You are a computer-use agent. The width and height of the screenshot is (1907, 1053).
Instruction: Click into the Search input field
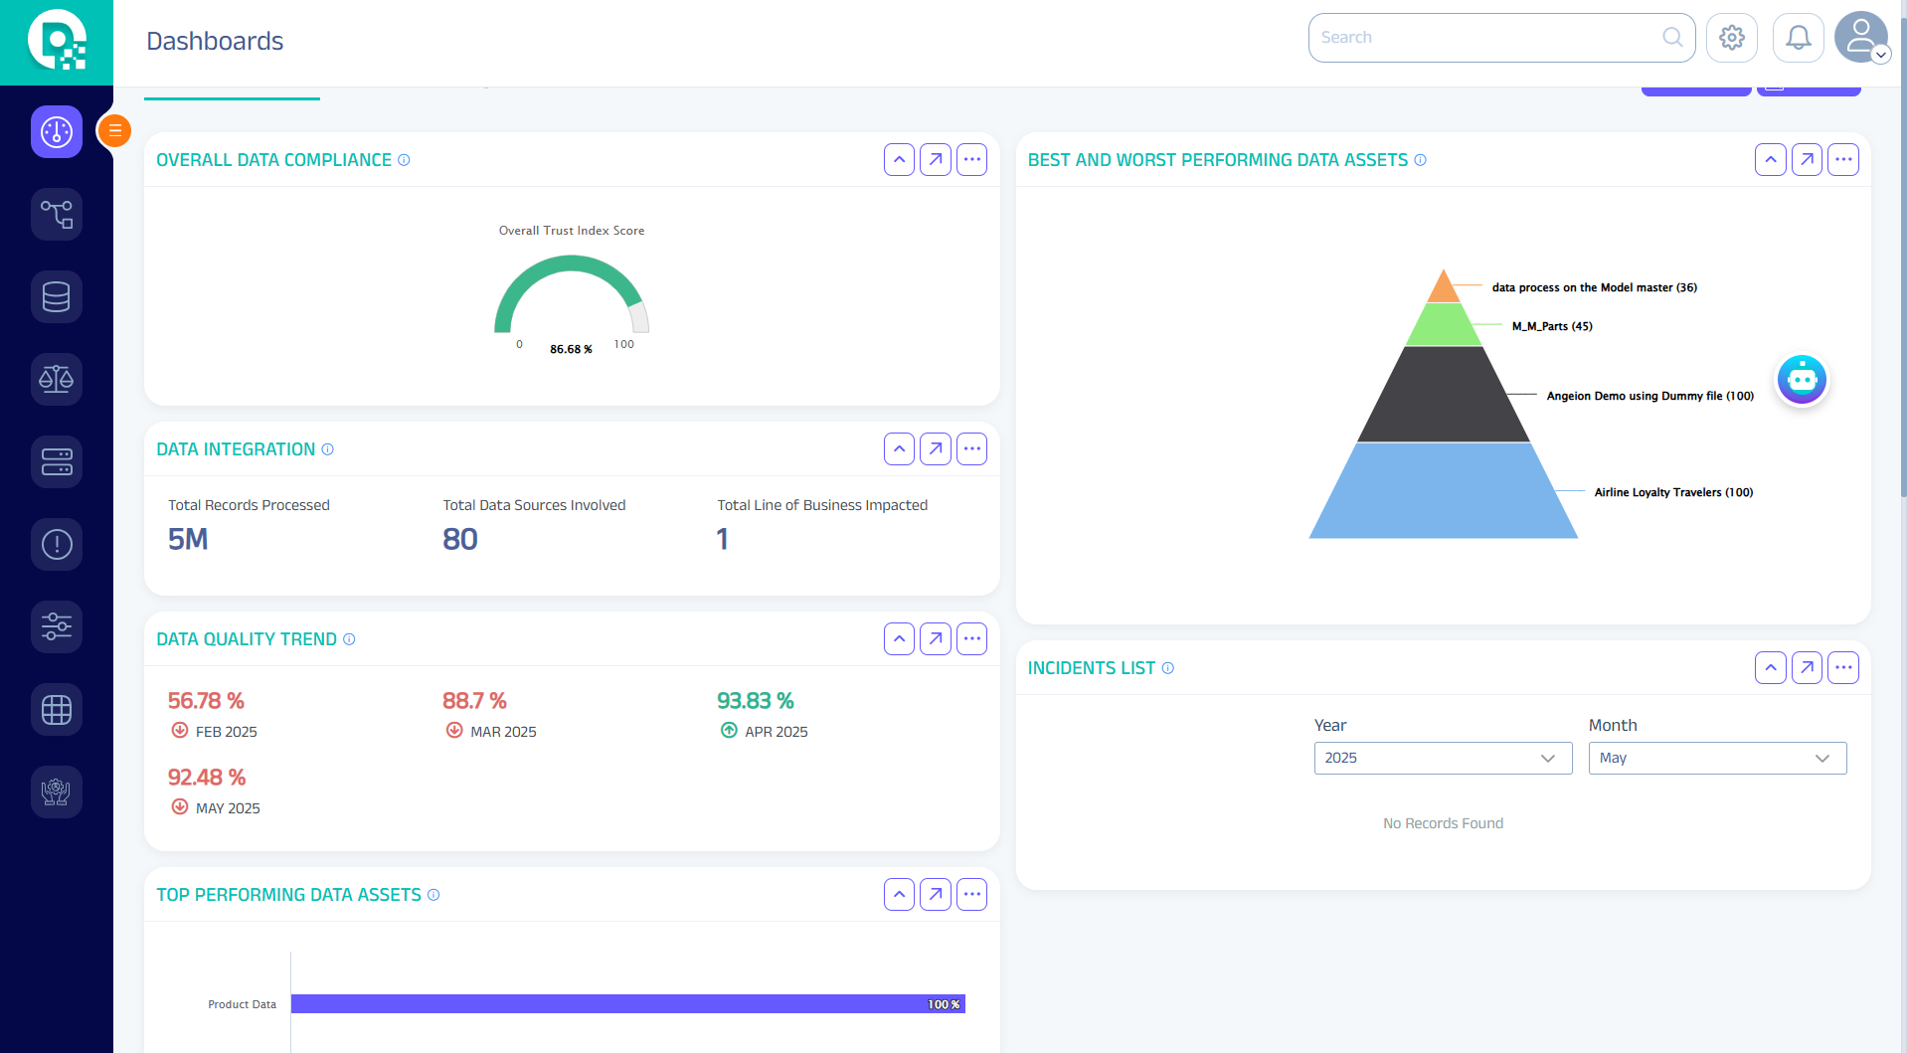click(1486, 38)
